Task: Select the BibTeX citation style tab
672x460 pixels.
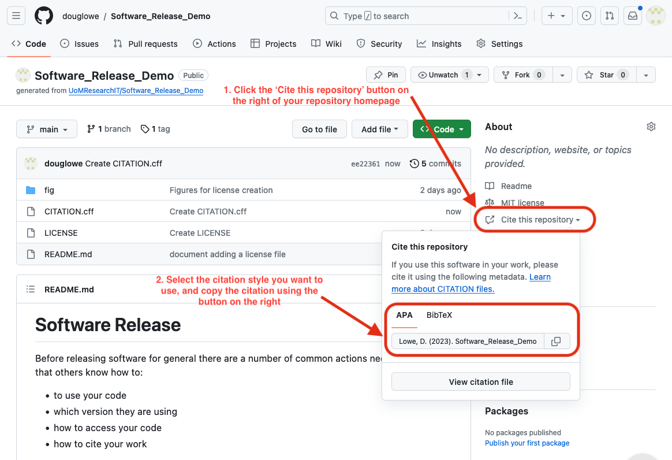Action: tap(439, 315)
